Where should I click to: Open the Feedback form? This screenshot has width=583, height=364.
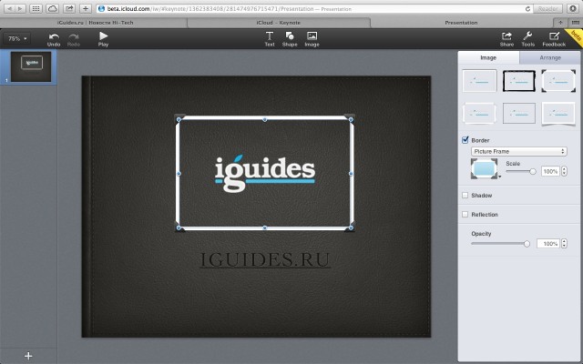554,39
